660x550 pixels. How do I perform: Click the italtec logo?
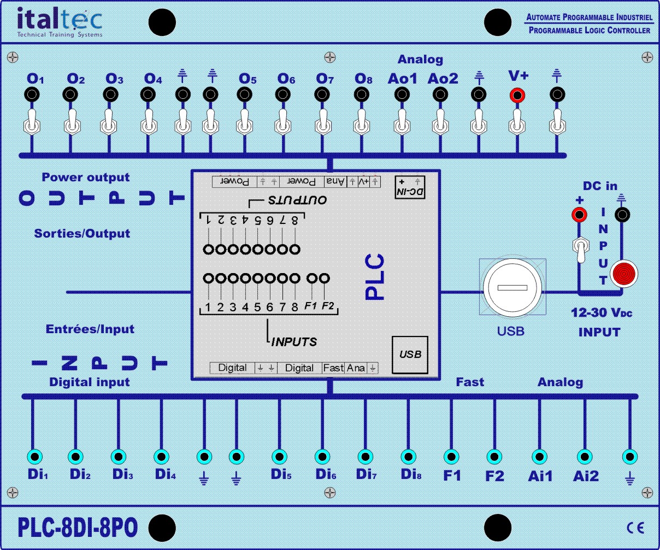60,23
